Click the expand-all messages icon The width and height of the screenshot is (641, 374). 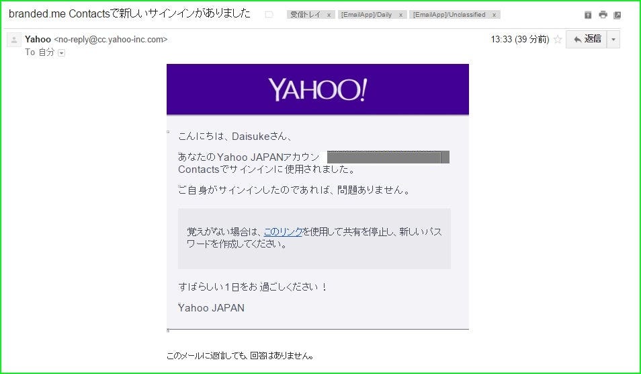588,15
